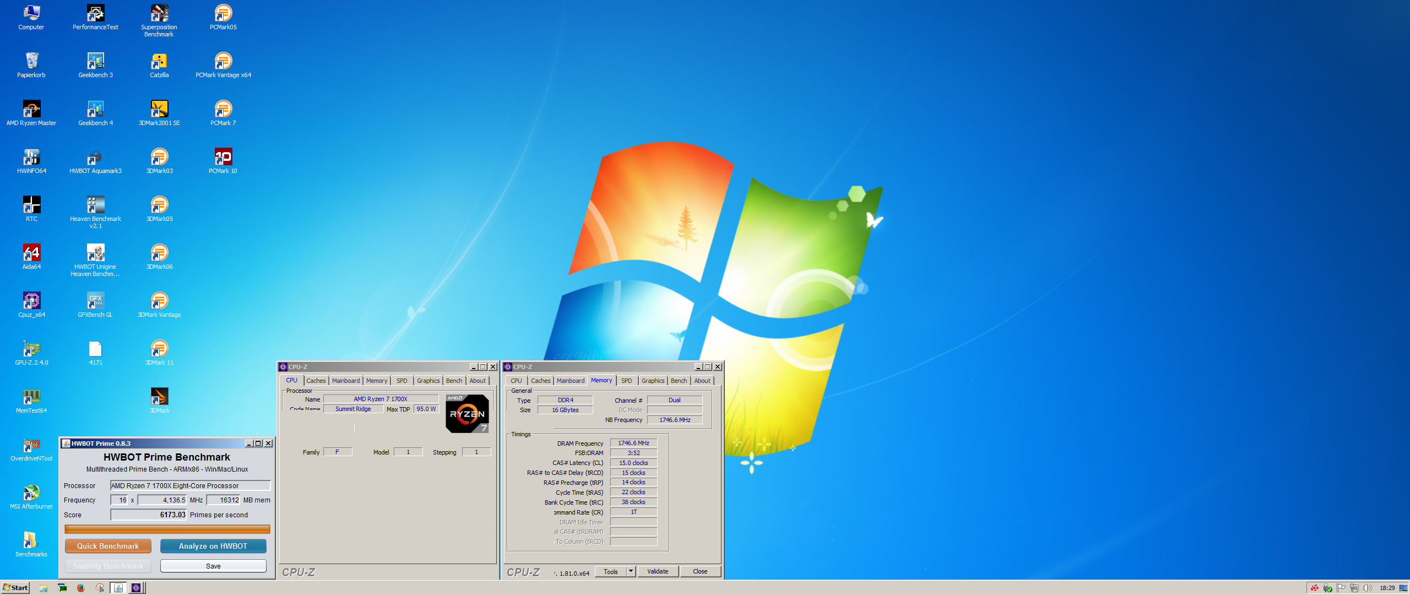This screenshot has height=595, width=1410.
Task: Launch Geekbench 4 shortcut
Action: point(95,113)
